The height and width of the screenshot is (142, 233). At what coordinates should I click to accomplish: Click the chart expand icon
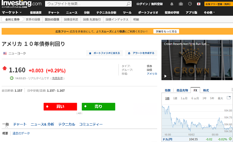(229, 98)
